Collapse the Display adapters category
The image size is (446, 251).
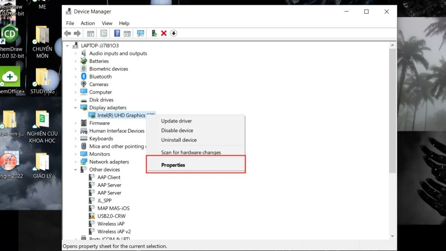[76, 108]
